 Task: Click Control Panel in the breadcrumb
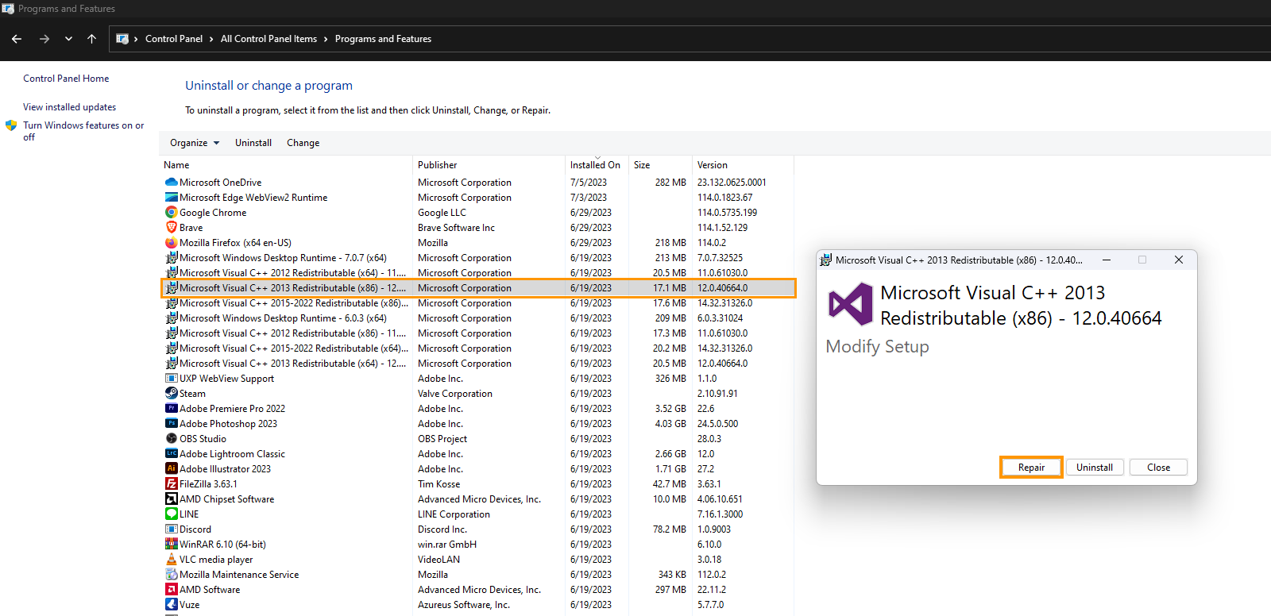(174, 39)
